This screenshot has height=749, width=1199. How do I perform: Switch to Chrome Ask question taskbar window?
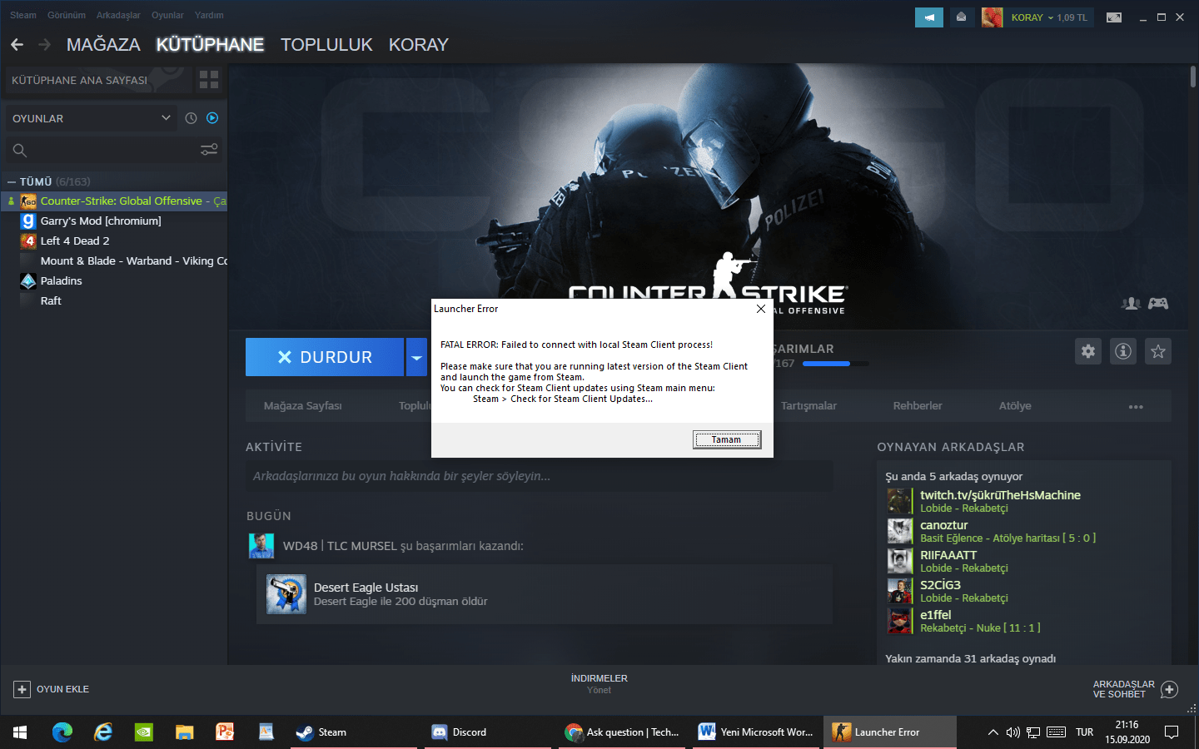coord(622,732)
